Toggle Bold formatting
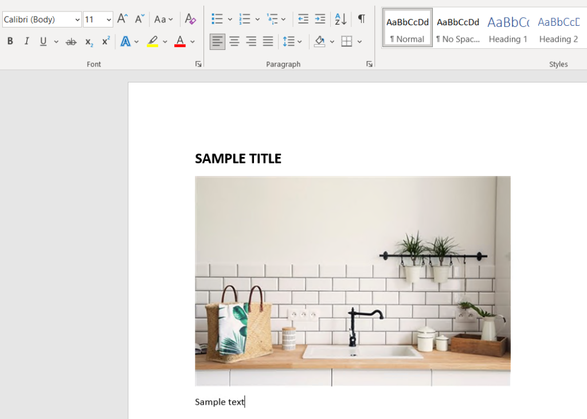 click(10, 42)
